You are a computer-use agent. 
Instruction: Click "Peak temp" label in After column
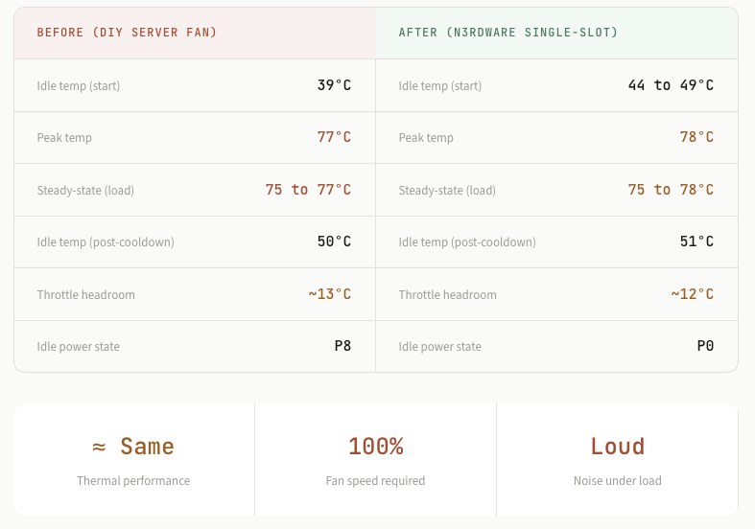click(x=426, y=138)
